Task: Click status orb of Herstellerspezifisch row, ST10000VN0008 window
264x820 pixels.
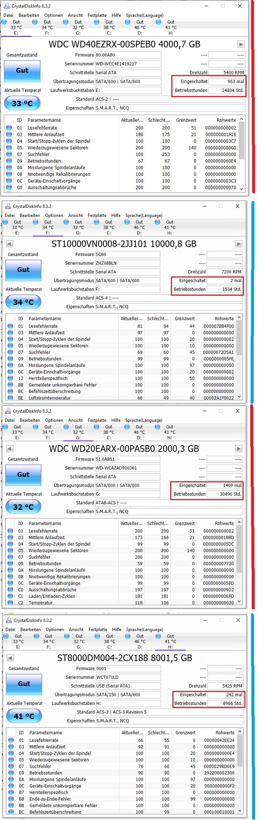Action: click(x=10, y=378)
